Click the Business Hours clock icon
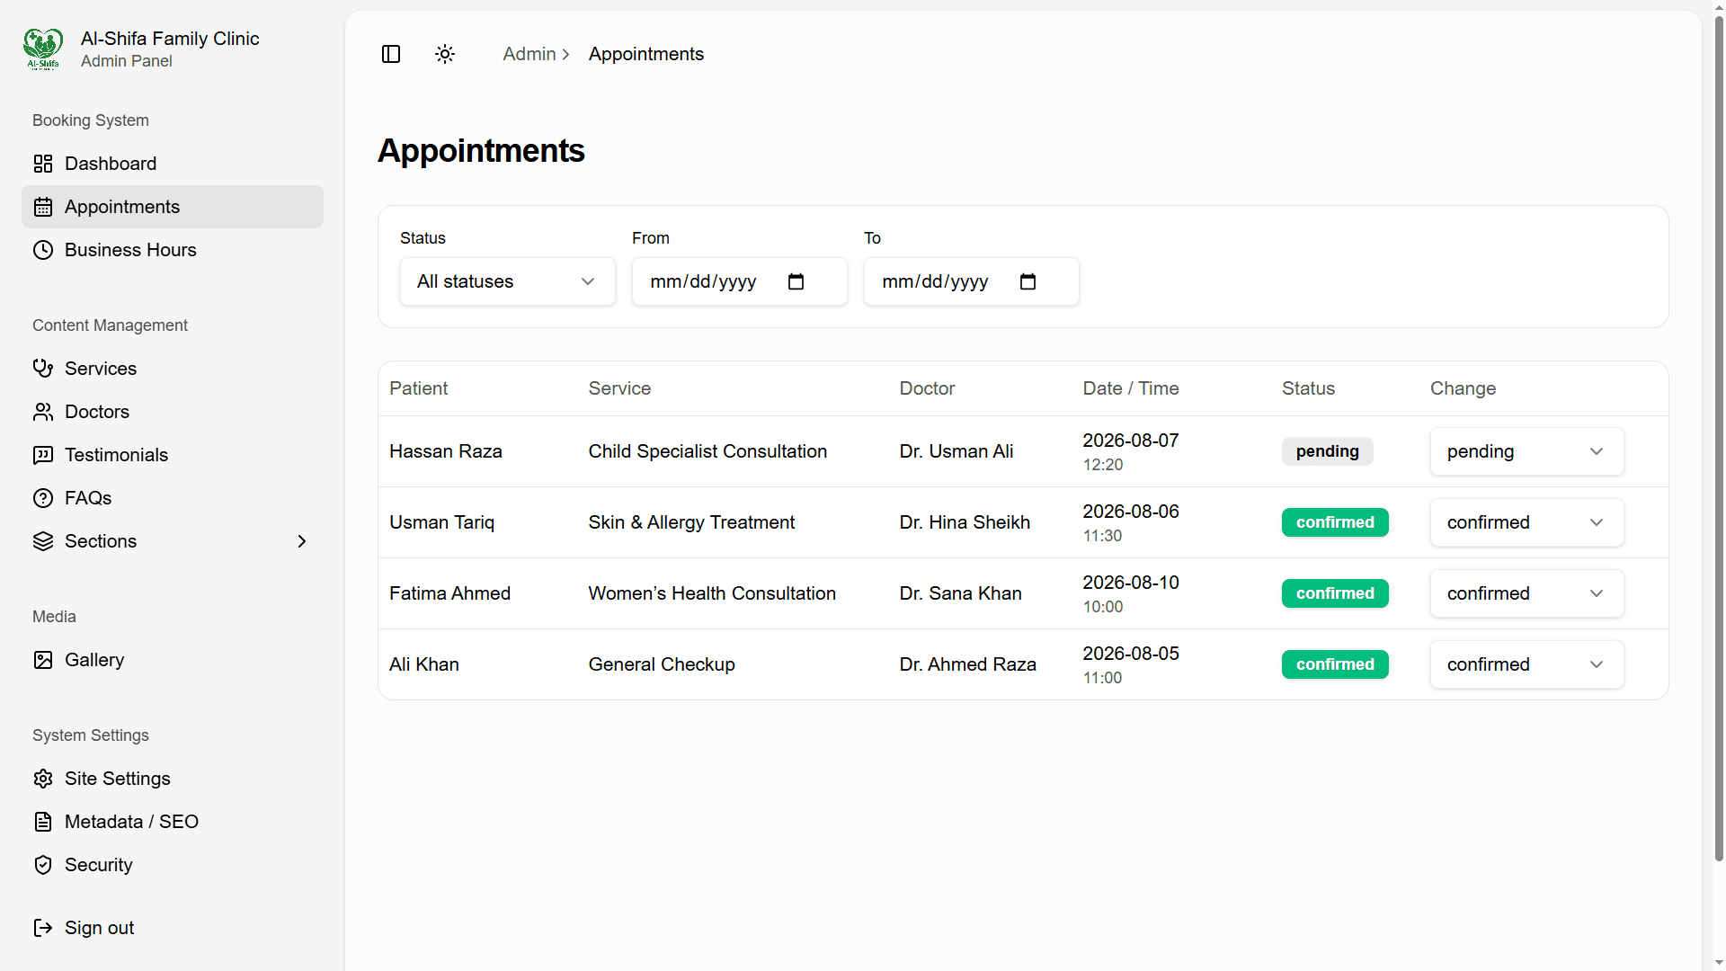Screen dimensions: 1726x971 [x=43, y=250]
